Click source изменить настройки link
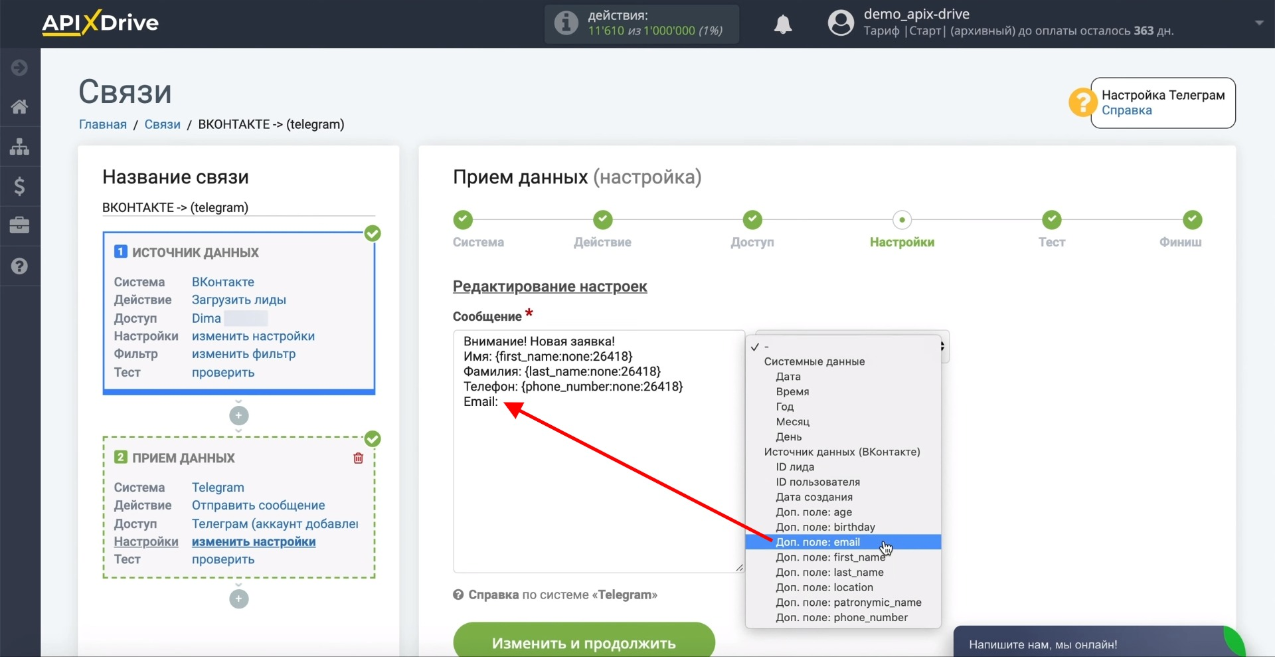 click(253, 336)
